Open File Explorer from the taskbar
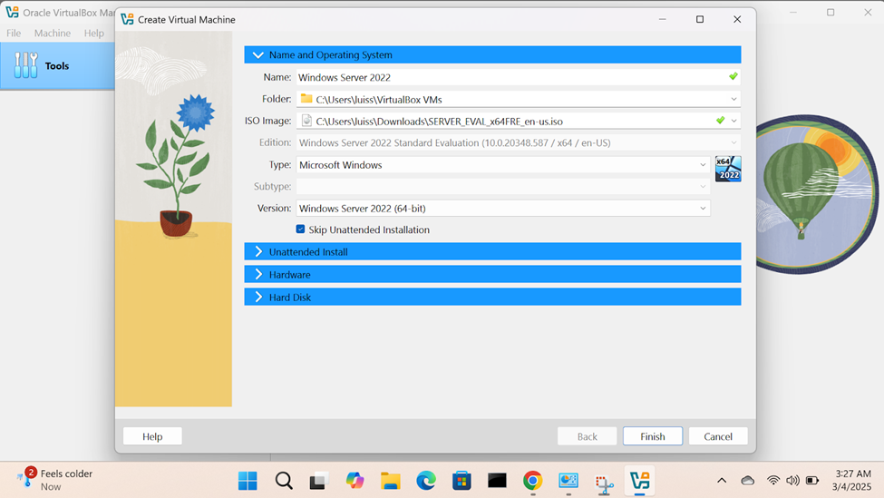Image resolution: width=884 pixels, height=498 pixels. tap(390, 481)
